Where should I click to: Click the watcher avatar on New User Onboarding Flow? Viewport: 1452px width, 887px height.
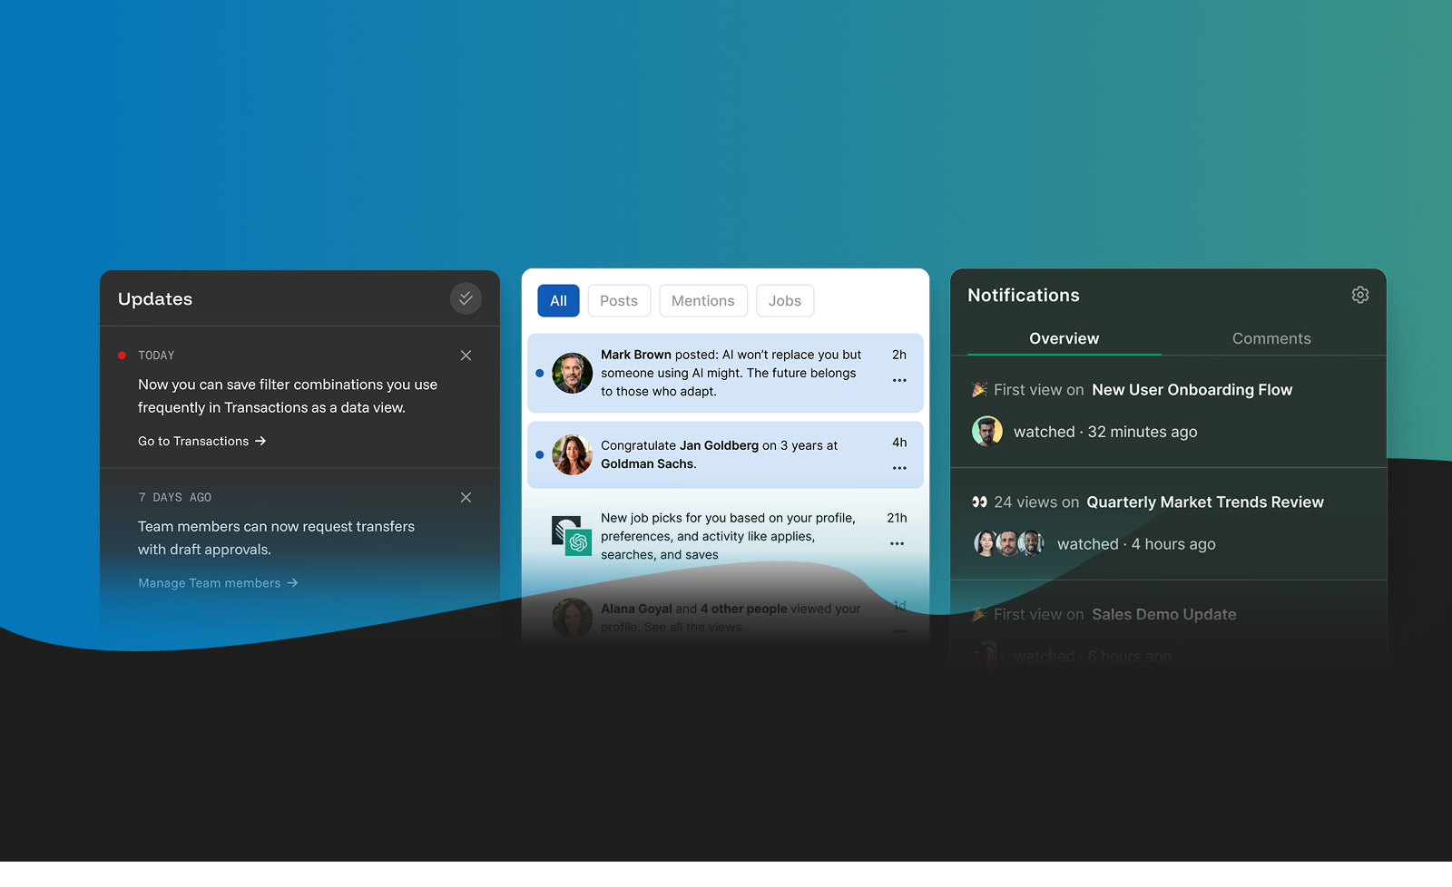click(x=987, y=431)
